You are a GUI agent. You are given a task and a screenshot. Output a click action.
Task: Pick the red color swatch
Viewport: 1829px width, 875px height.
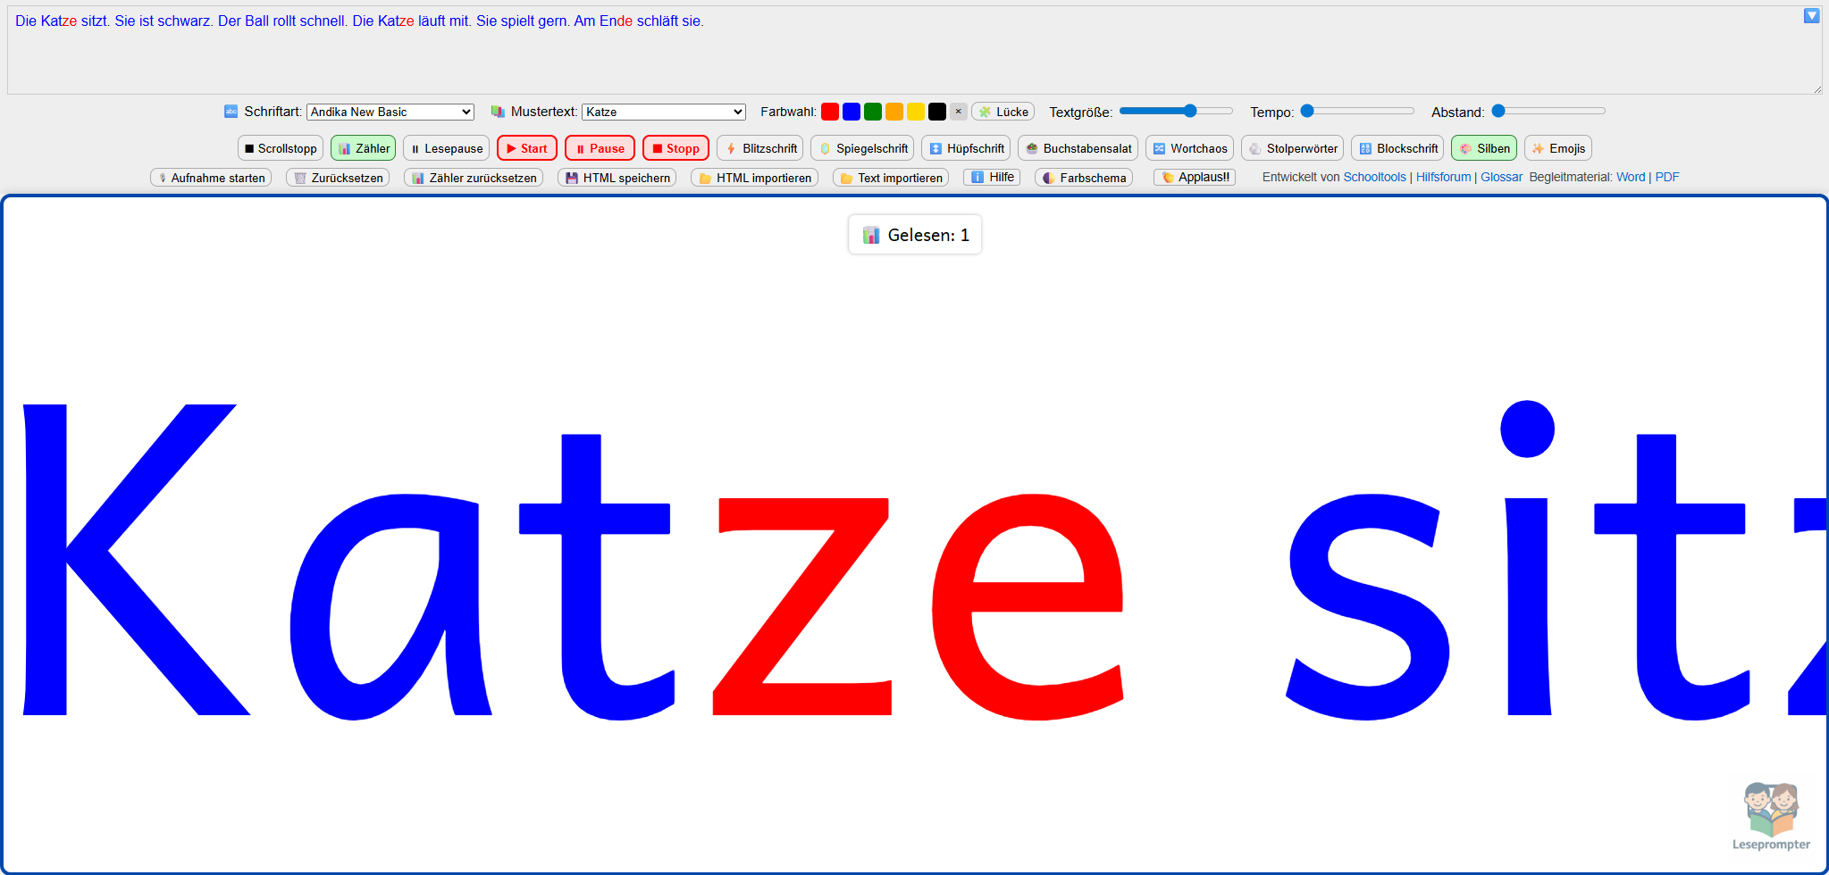829,112
